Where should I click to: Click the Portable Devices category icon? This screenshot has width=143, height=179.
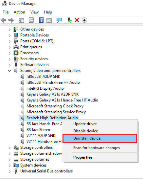tap(16, 35)
